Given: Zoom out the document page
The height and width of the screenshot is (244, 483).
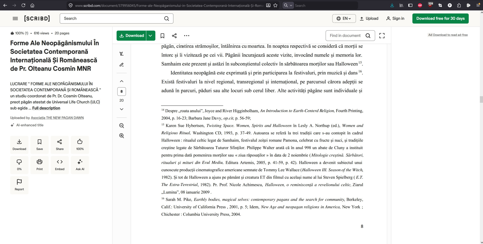Looking at the screenshot, I should 122,126.
